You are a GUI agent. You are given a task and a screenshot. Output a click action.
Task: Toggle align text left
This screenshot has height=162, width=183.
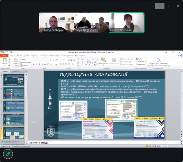tap(60, 64)
